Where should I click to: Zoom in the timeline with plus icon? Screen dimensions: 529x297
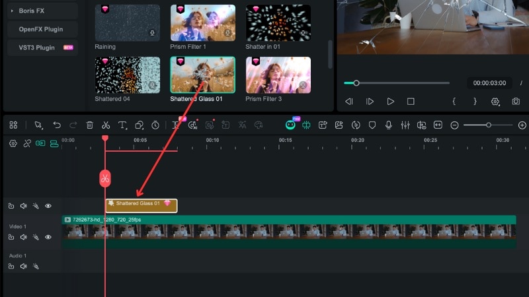522,125
